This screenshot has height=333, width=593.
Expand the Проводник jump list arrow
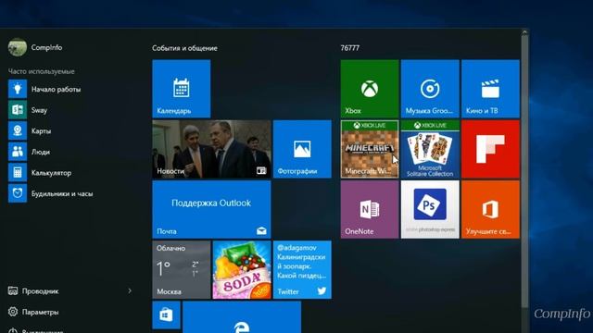pyautogui.click(x=130, y=291)
